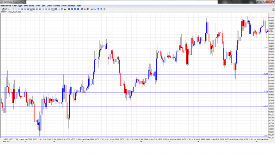Open the View menu
Image resolution: width=275 pixels, height=154 pixels.
click(38, 6)
